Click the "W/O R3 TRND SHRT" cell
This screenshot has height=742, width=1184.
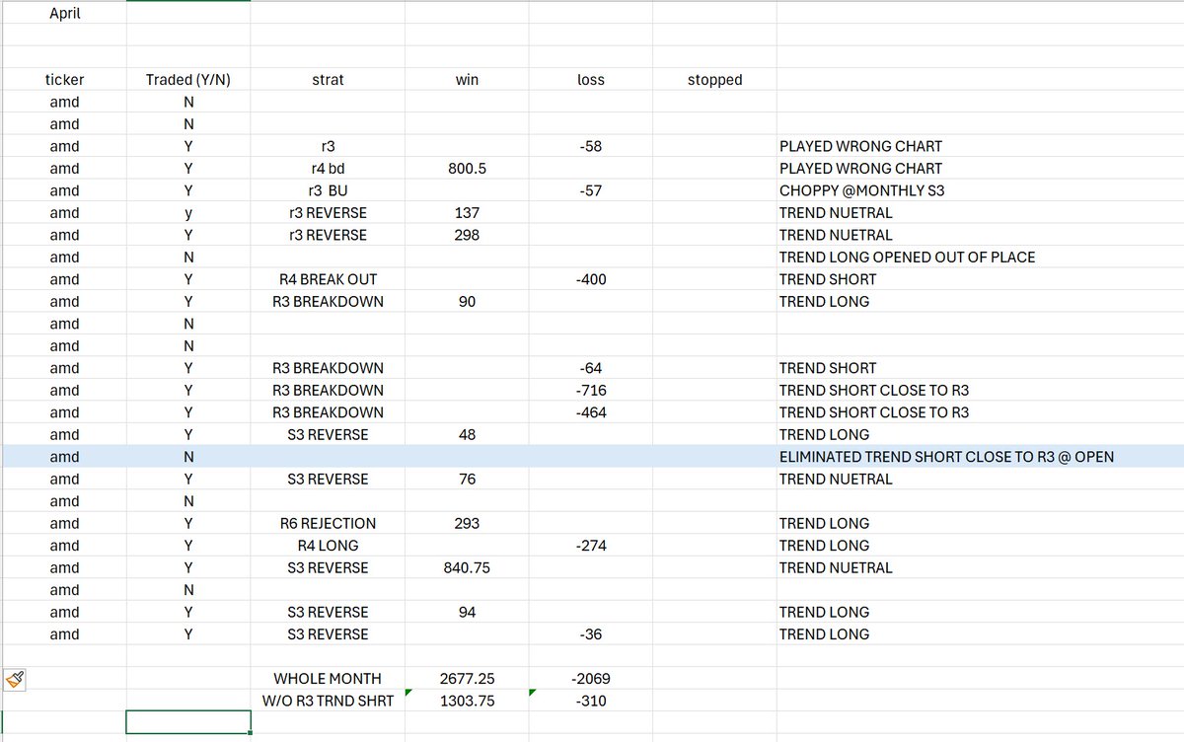[x=328, y=701]
